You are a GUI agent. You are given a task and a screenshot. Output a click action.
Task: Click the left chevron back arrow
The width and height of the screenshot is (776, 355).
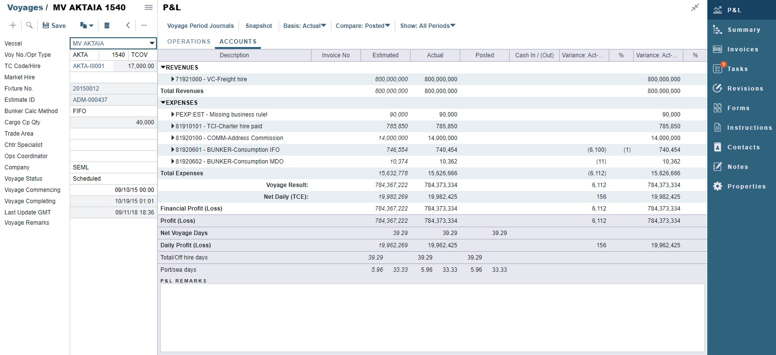(x=128, y=25)
